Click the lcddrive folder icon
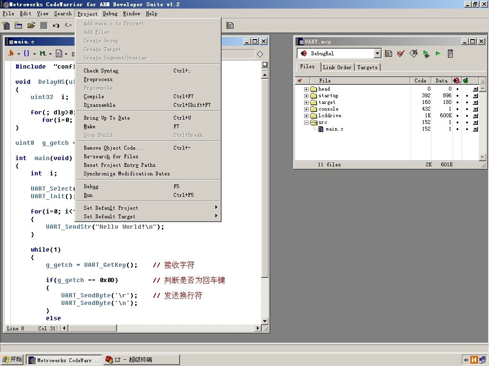 (314, 116)
